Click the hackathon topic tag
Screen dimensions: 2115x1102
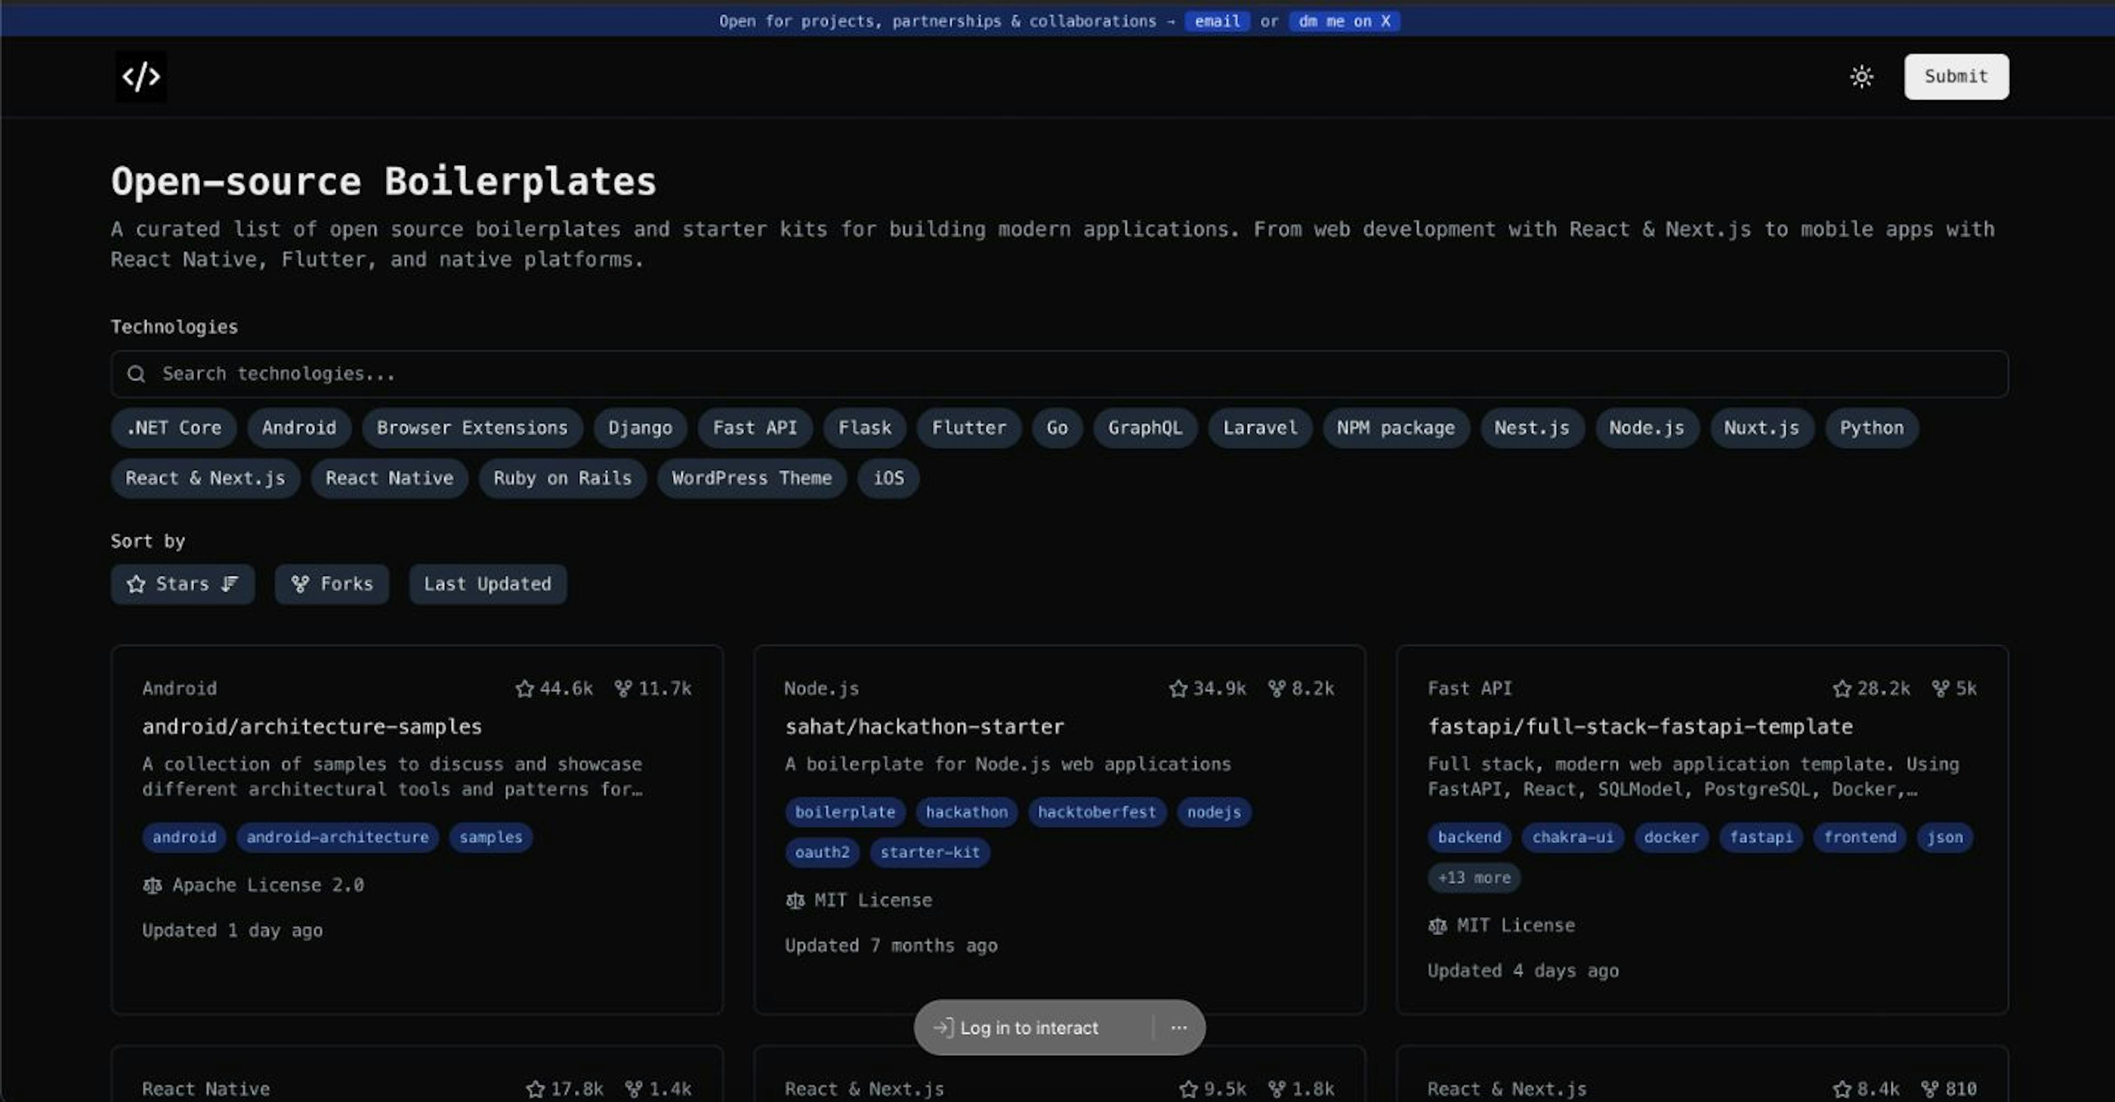[967, 812]
